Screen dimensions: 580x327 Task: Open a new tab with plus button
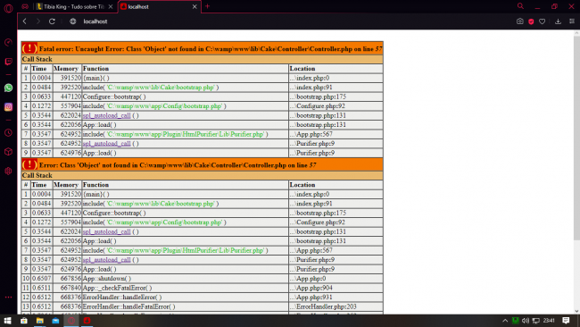[207, 6]
